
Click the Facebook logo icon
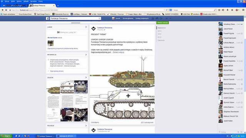pos(47,18)
